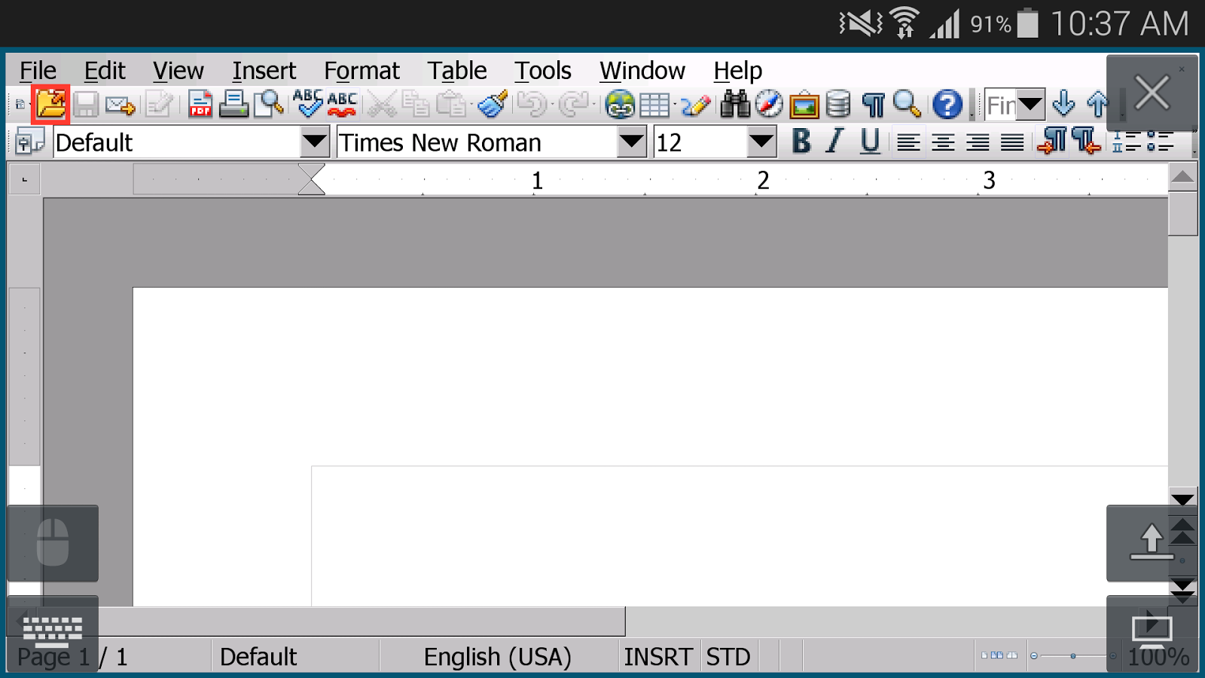Expand the Find text history dropdown
The width and height of the screenshot is (1205, 678).
1030,104
